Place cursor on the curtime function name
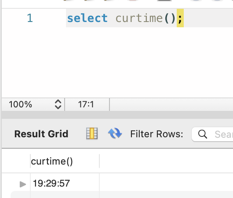 click(x=139, y=18)
